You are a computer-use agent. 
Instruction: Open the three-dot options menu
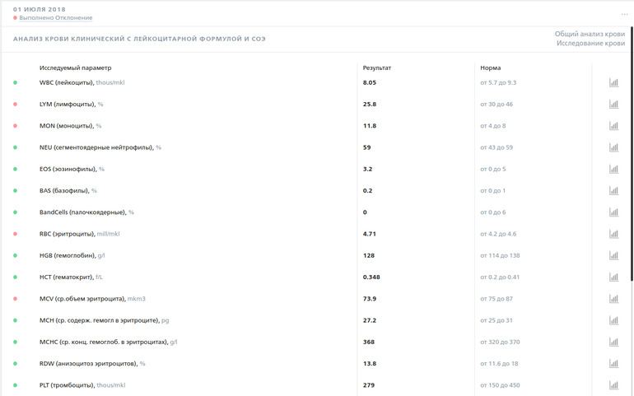[x=624, y=14]
